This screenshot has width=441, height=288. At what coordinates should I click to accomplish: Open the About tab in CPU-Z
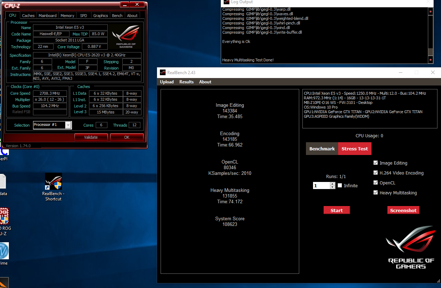(x=132, y=16)
